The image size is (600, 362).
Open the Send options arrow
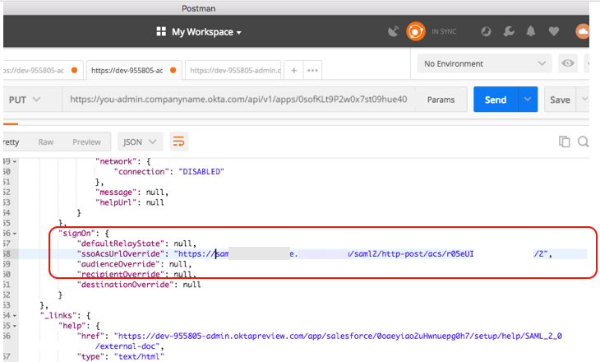point(528,100)
